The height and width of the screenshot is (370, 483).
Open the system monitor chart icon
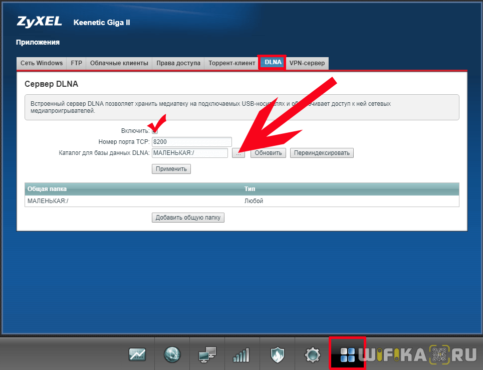click(137, 354)
